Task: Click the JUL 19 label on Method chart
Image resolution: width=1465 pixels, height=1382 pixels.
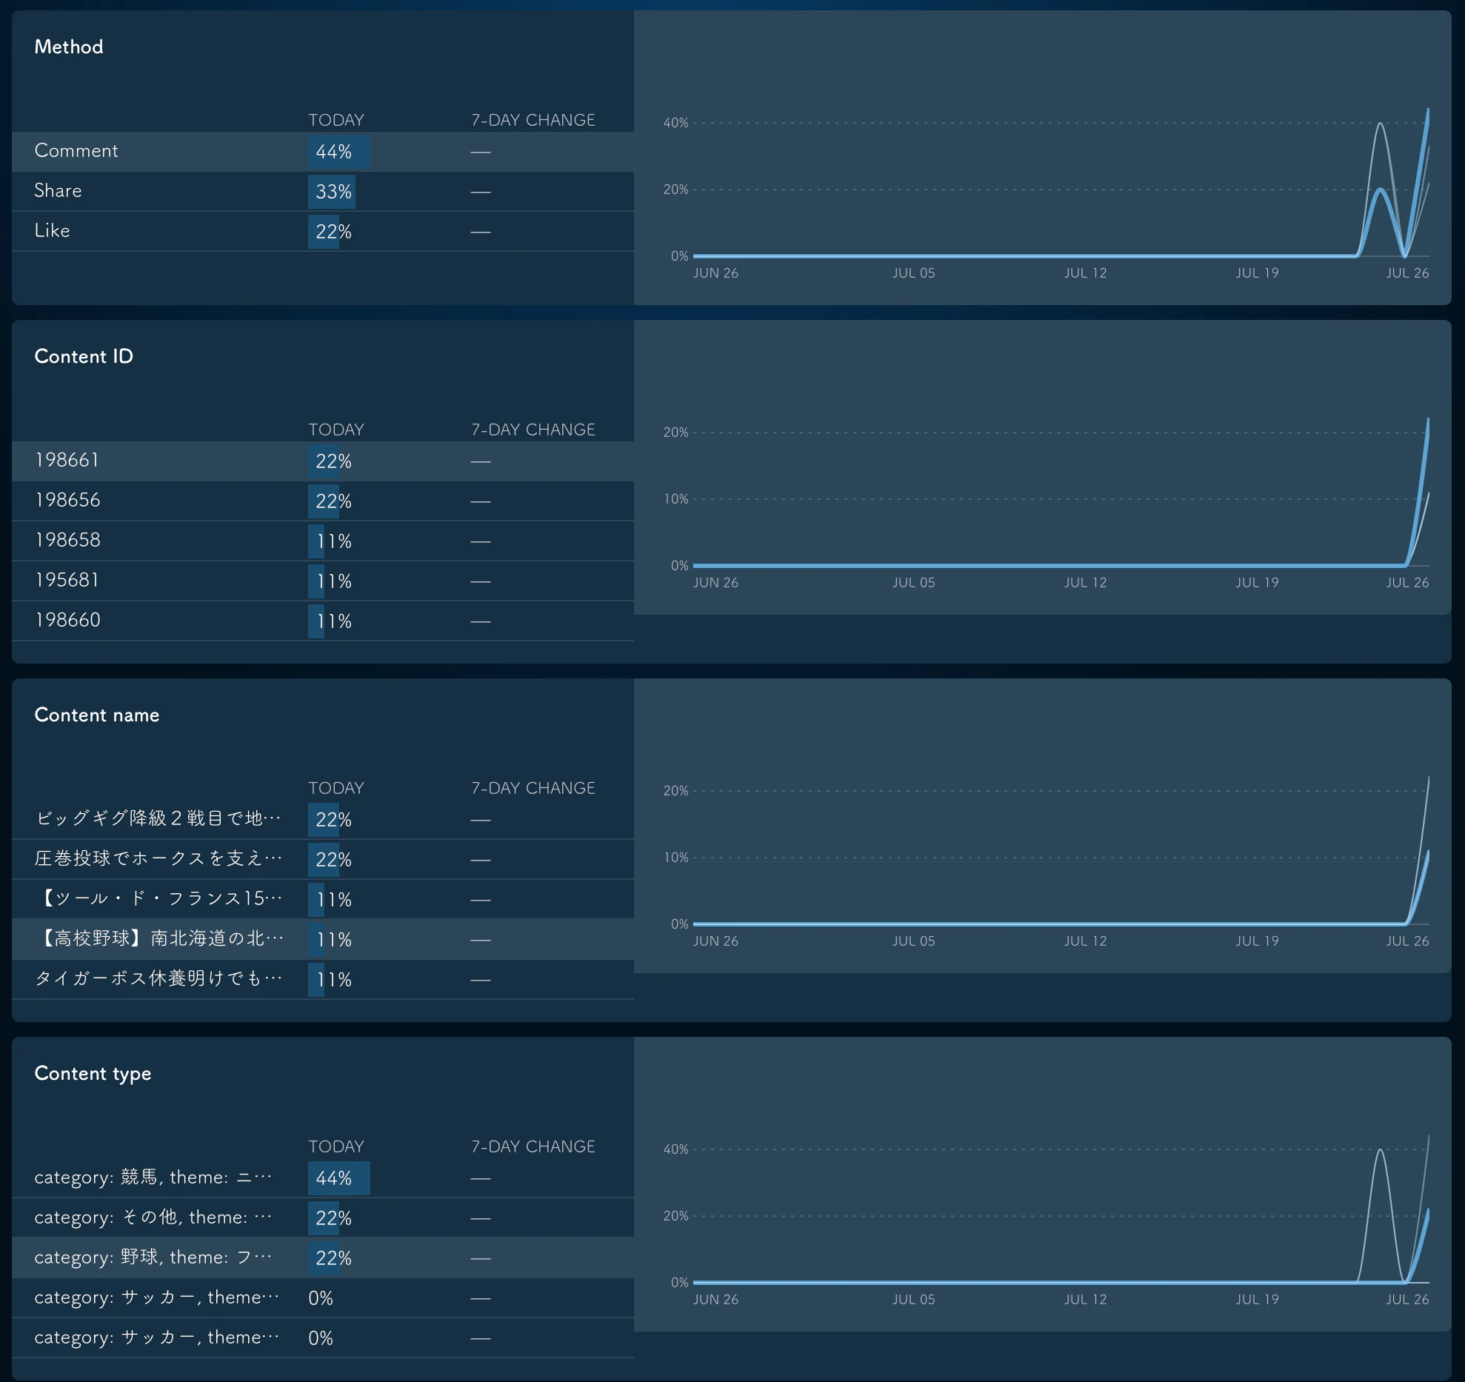Action: point(1257,273)
